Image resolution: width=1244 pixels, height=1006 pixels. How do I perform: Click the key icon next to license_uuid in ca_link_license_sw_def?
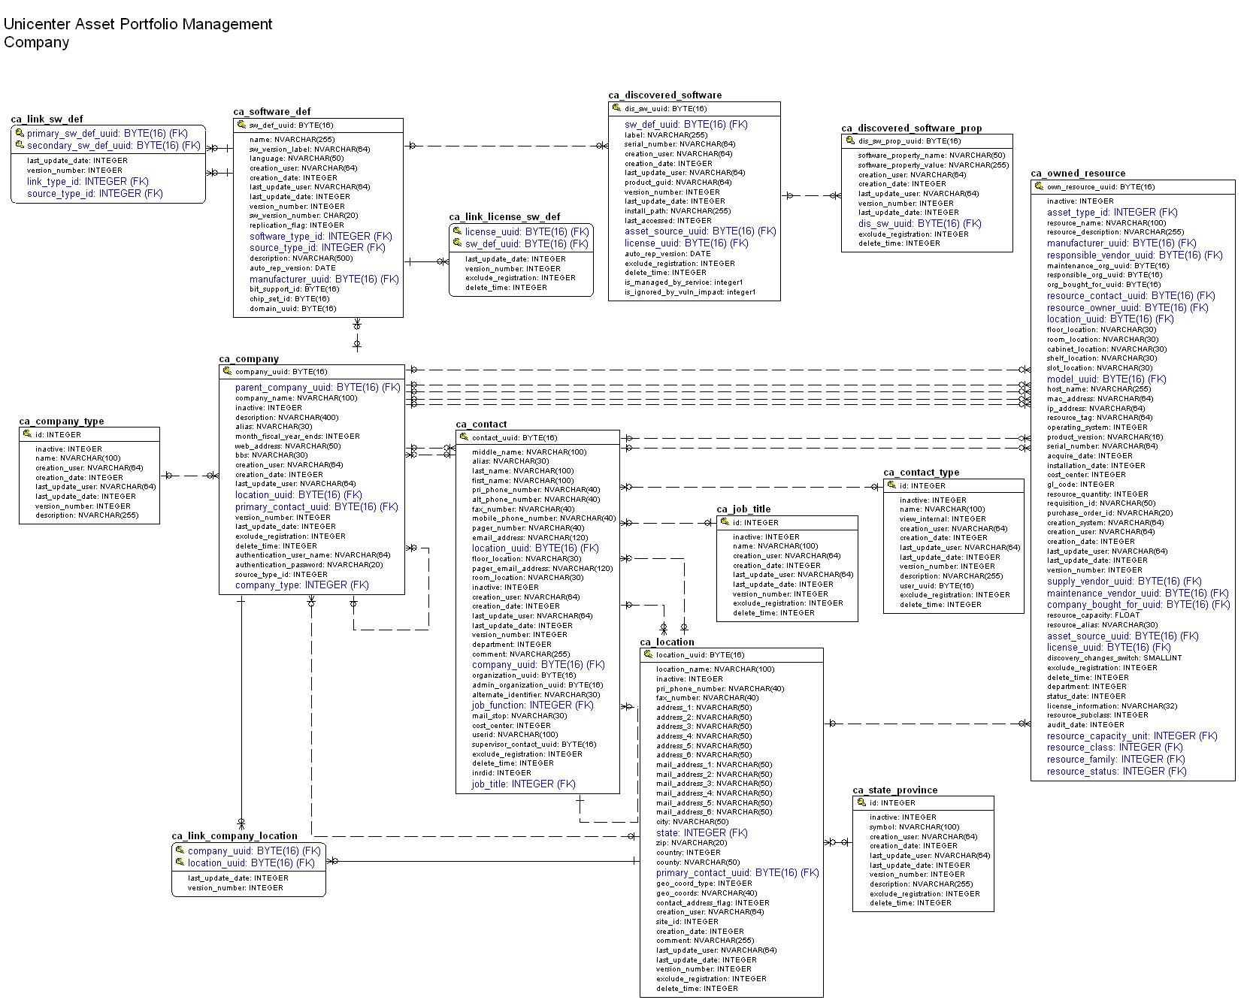tap(457, 231)
